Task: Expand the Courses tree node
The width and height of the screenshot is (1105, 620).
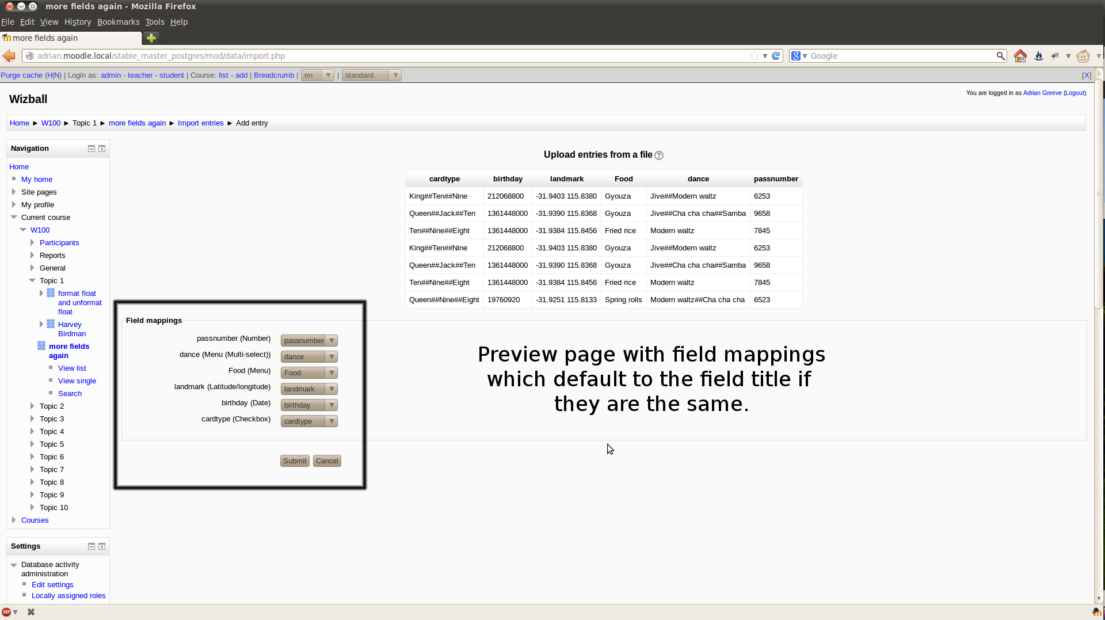Action: (14, 520)
